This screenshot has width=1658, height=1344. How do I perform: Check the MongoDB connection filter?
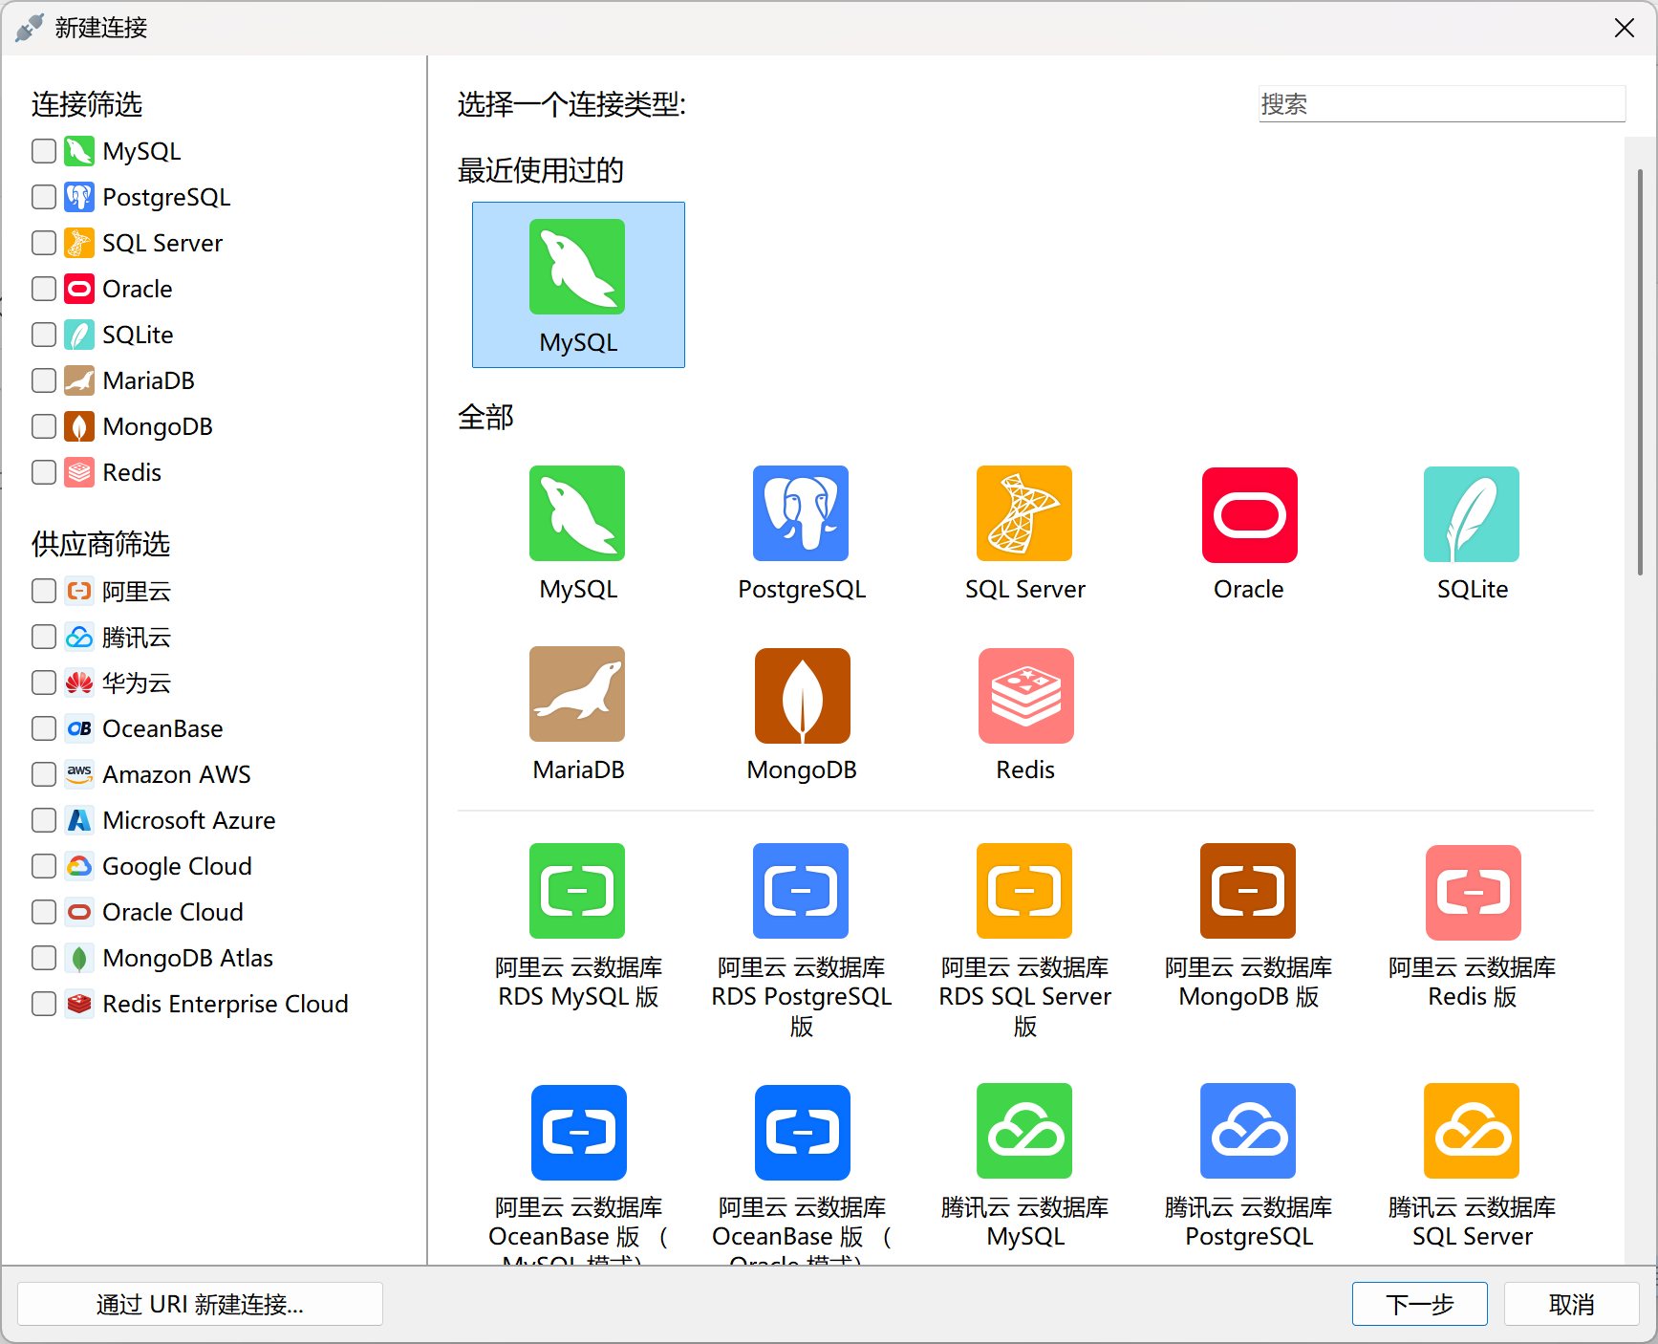coord(44,426)
